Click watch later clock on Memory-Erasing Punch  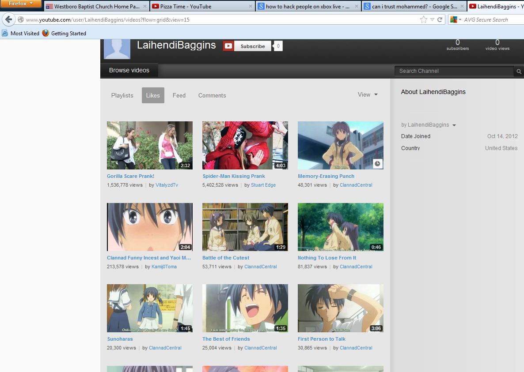click(x=377, y=163)
